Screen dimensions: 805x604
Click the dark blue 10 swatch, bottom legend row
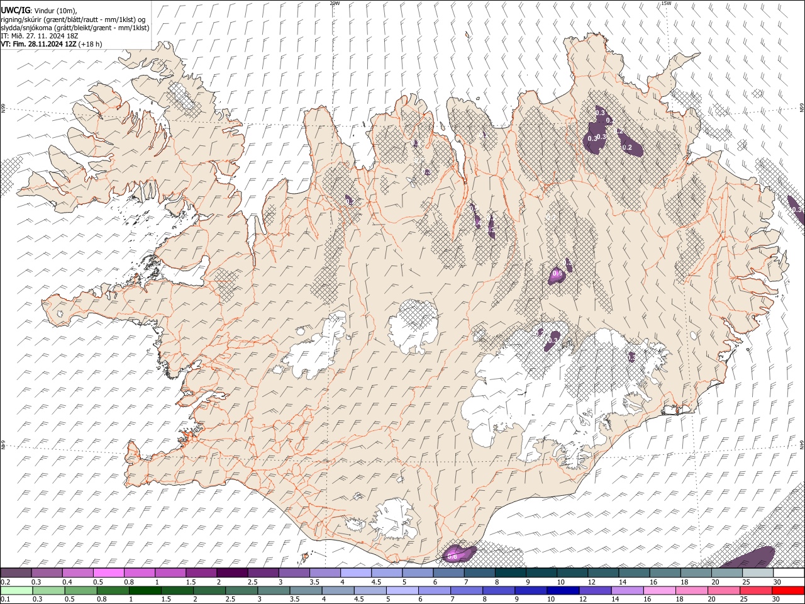(x=563, y=590)
